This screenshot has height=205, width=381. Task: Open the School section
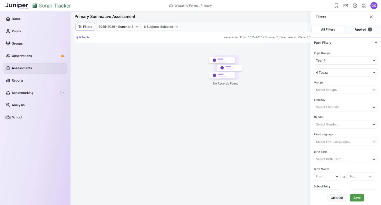(x=35, y=117)
